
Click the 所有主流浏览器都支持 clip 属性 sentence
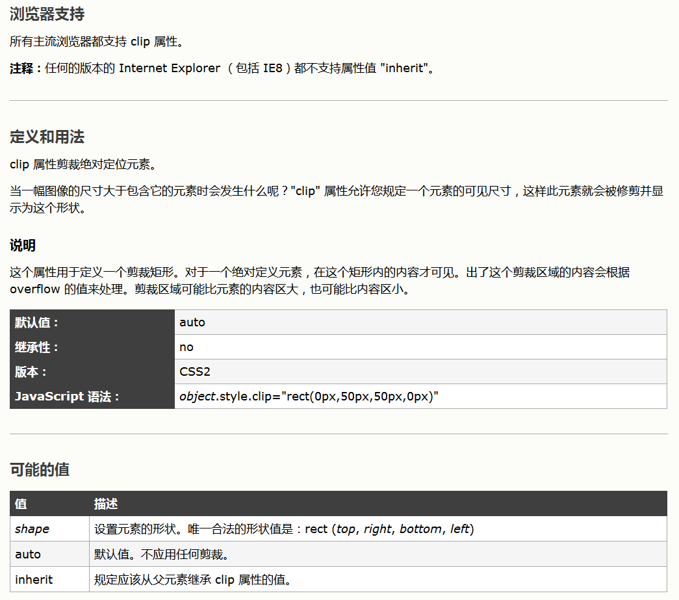click(x=98, y=42)
